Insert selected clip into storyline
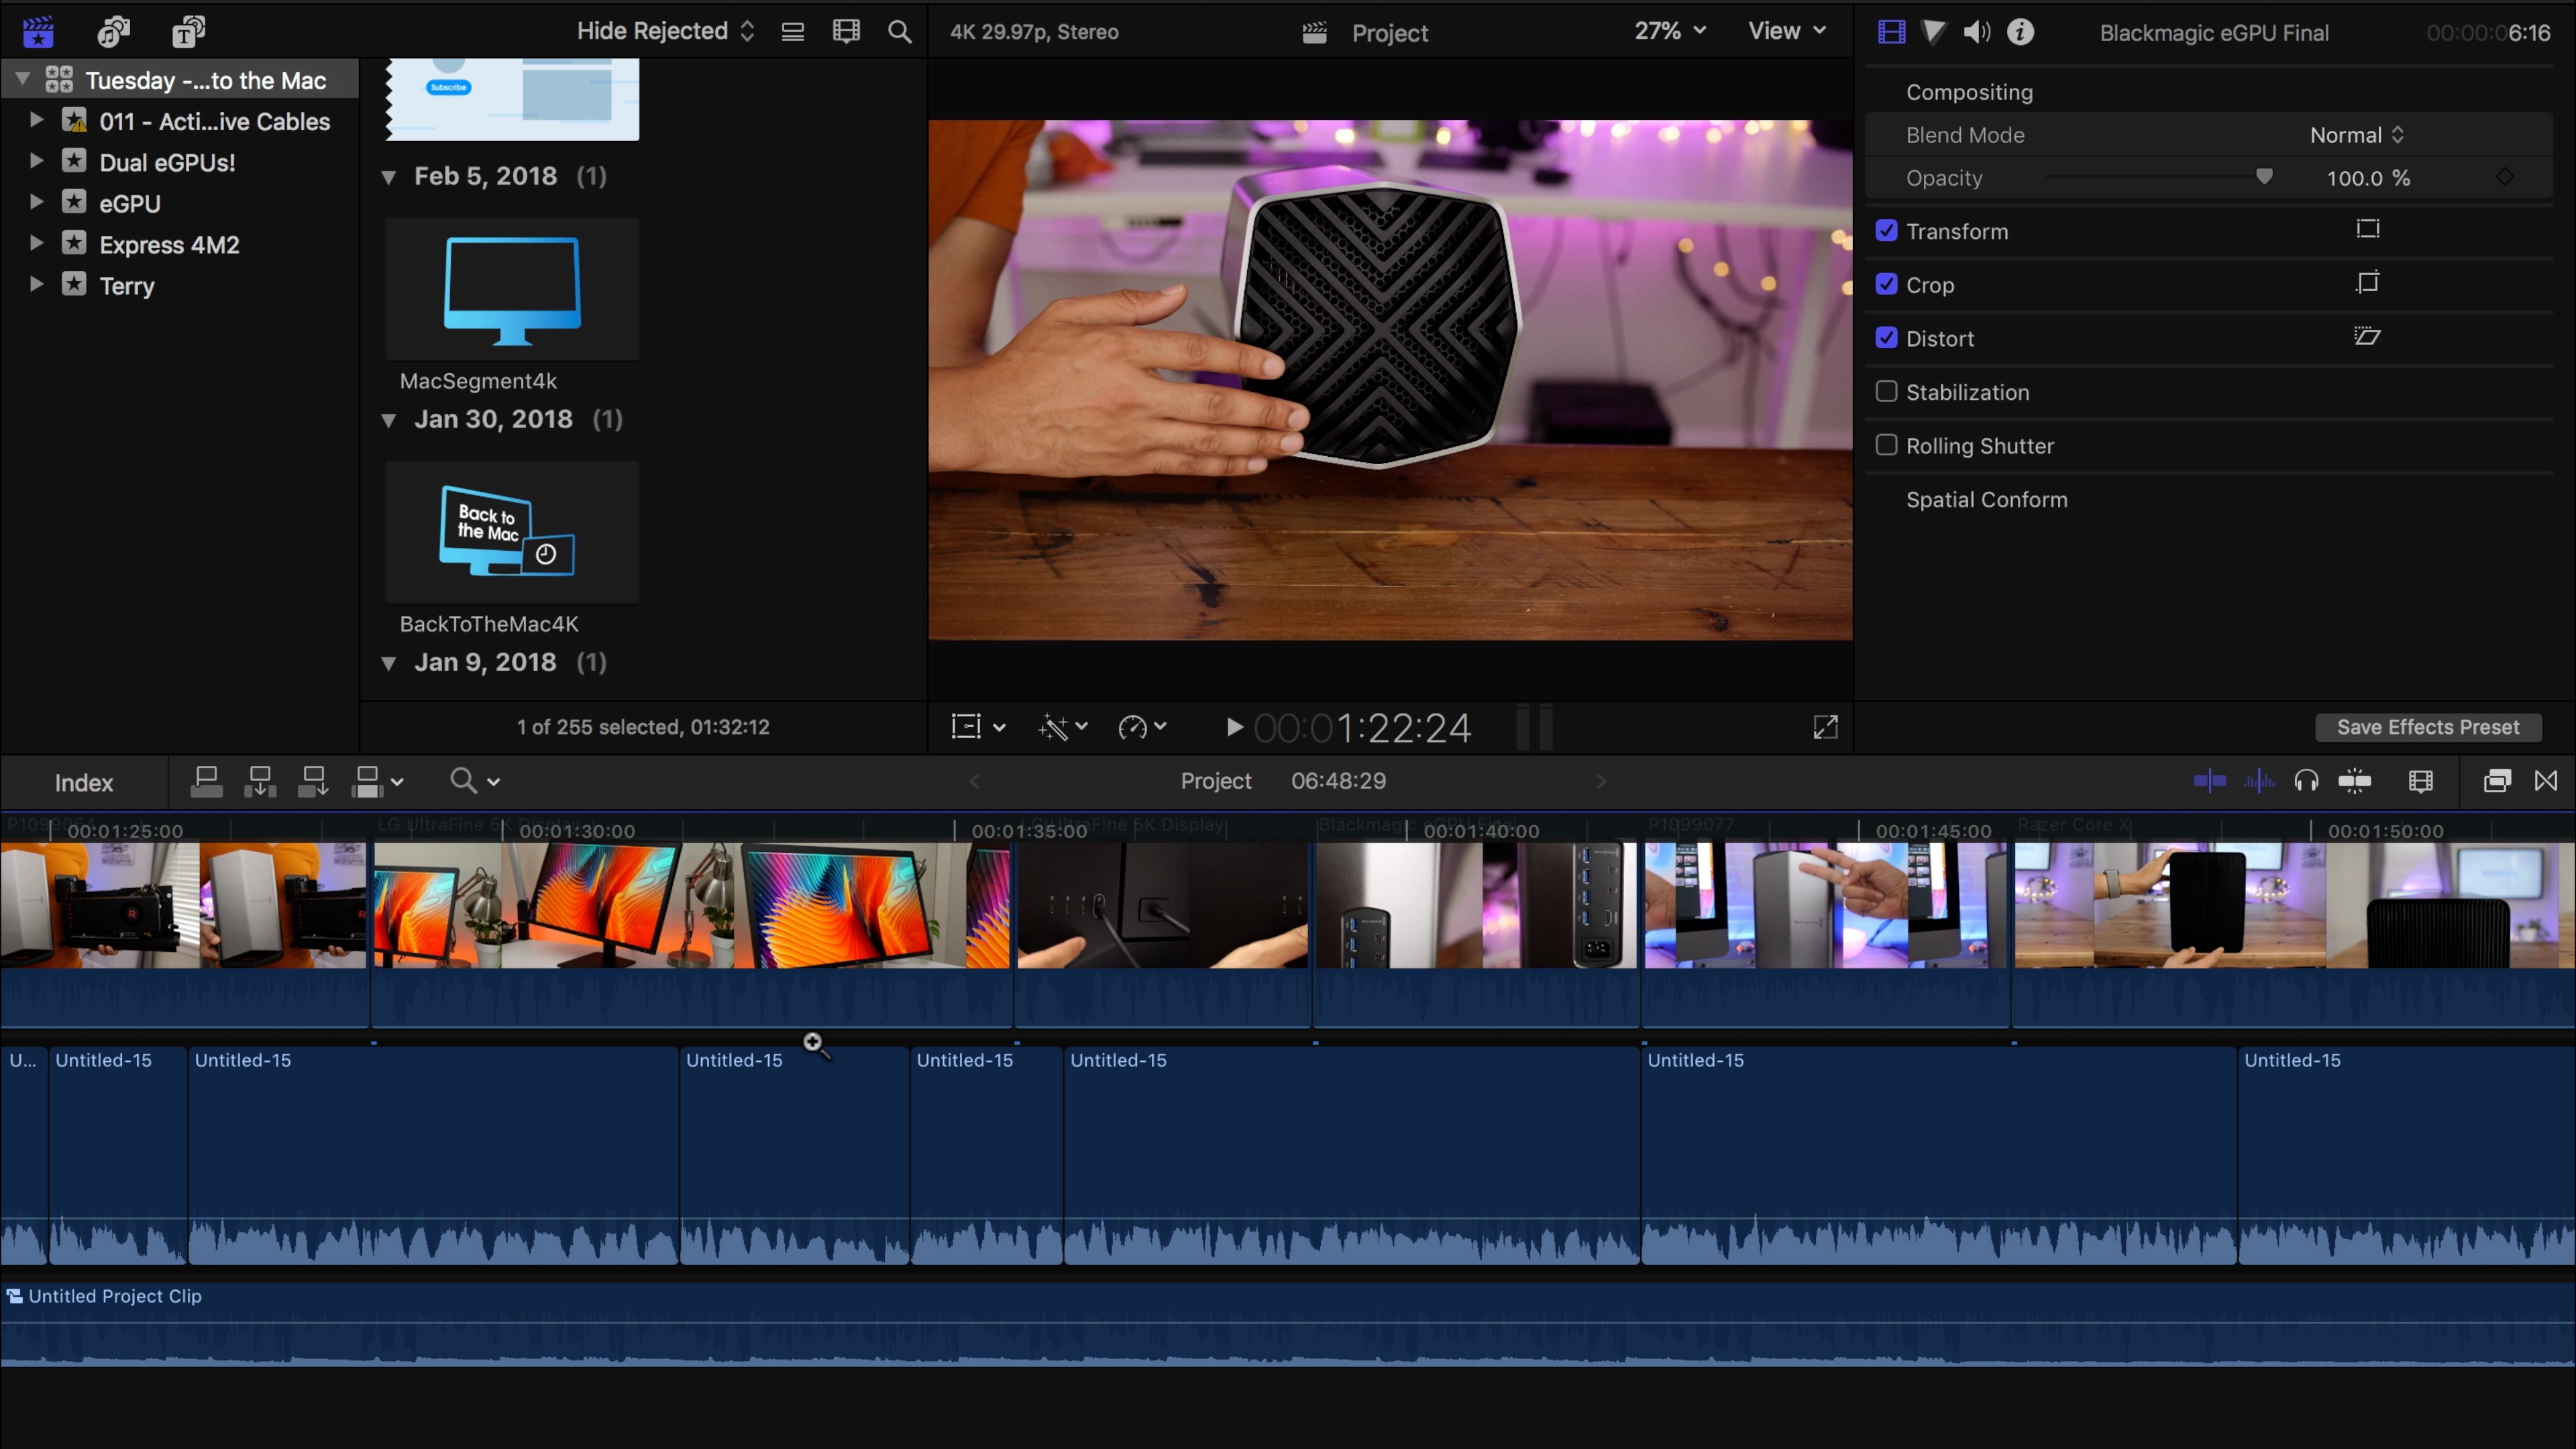The image size is (2576, 1449). point(260,781)
